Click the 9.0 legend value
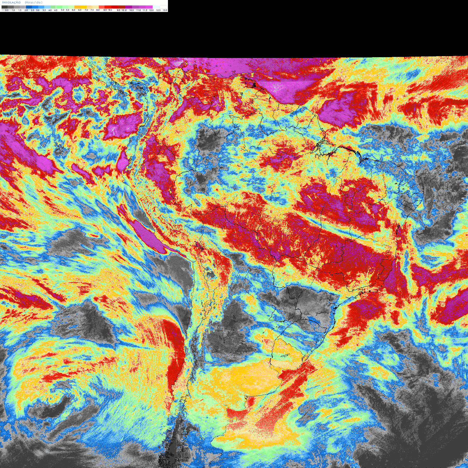 click(110, 10)
